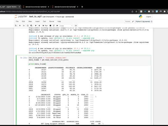168x126 pixels.
Task: Click Python 3 (ipykernel) kernel name
Action: tap(143, 22)
